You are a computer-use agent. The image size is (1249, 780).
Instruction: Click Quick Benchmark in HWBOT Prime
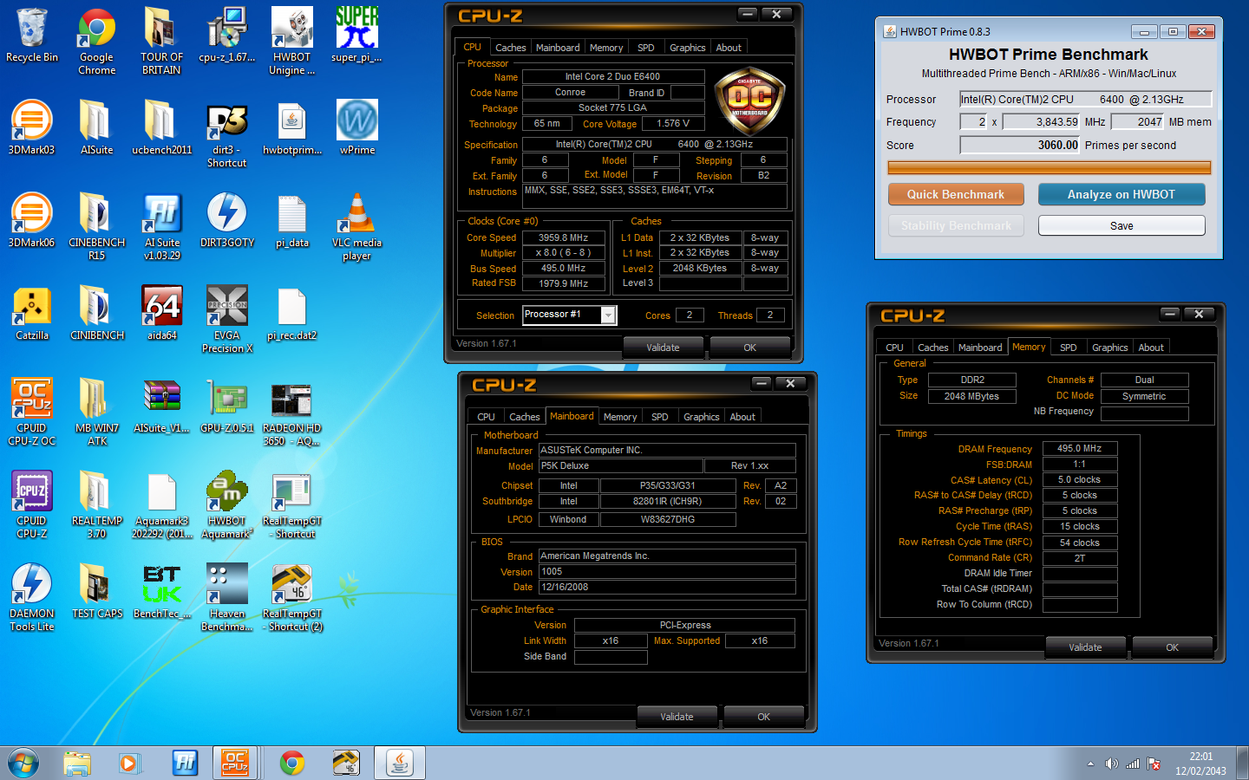tap(956, 194)
